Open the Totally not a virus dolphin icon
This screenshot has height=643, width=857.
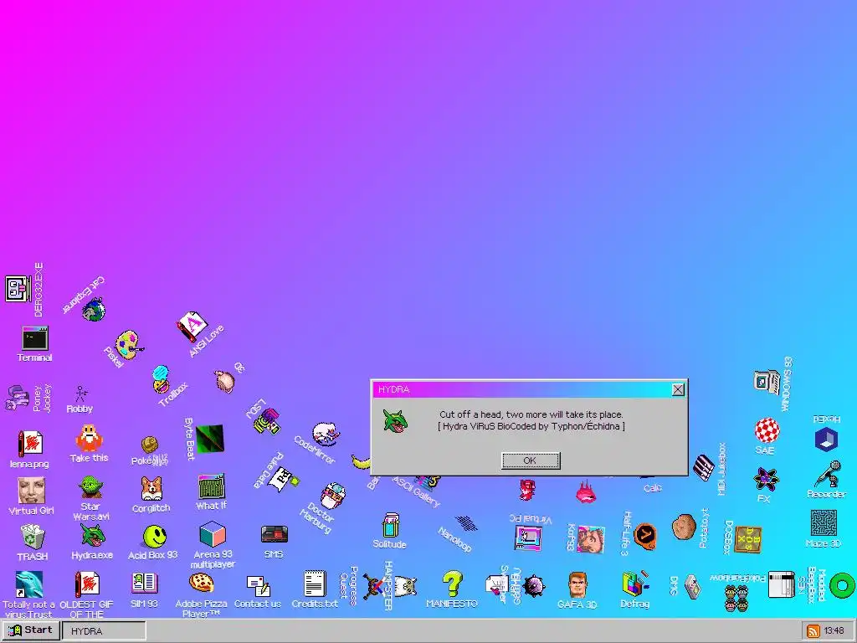pyautogui.click(x=29, y=584)
